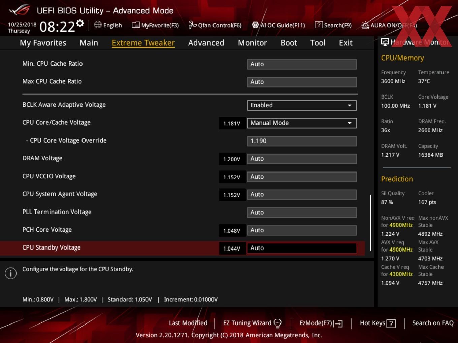Click the Max CPU Cache Ratio field
Screen dimensions: 458x343
(x=302, y=82)
